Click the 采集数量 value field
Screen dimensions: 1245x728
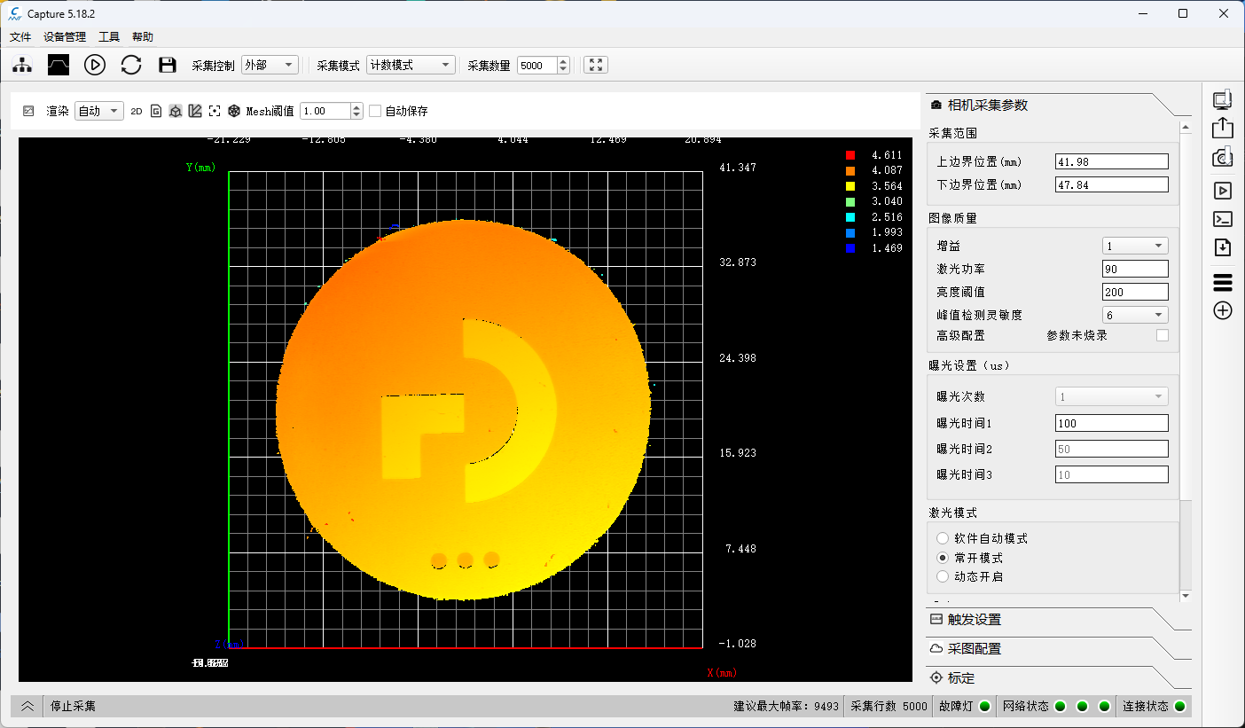[x=537, y=65]
